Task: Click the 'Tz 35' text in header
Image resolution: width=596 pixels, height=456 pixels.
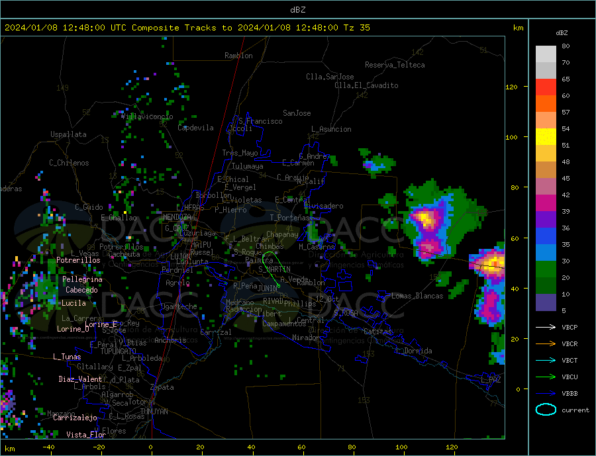Action: click(356, 28)
